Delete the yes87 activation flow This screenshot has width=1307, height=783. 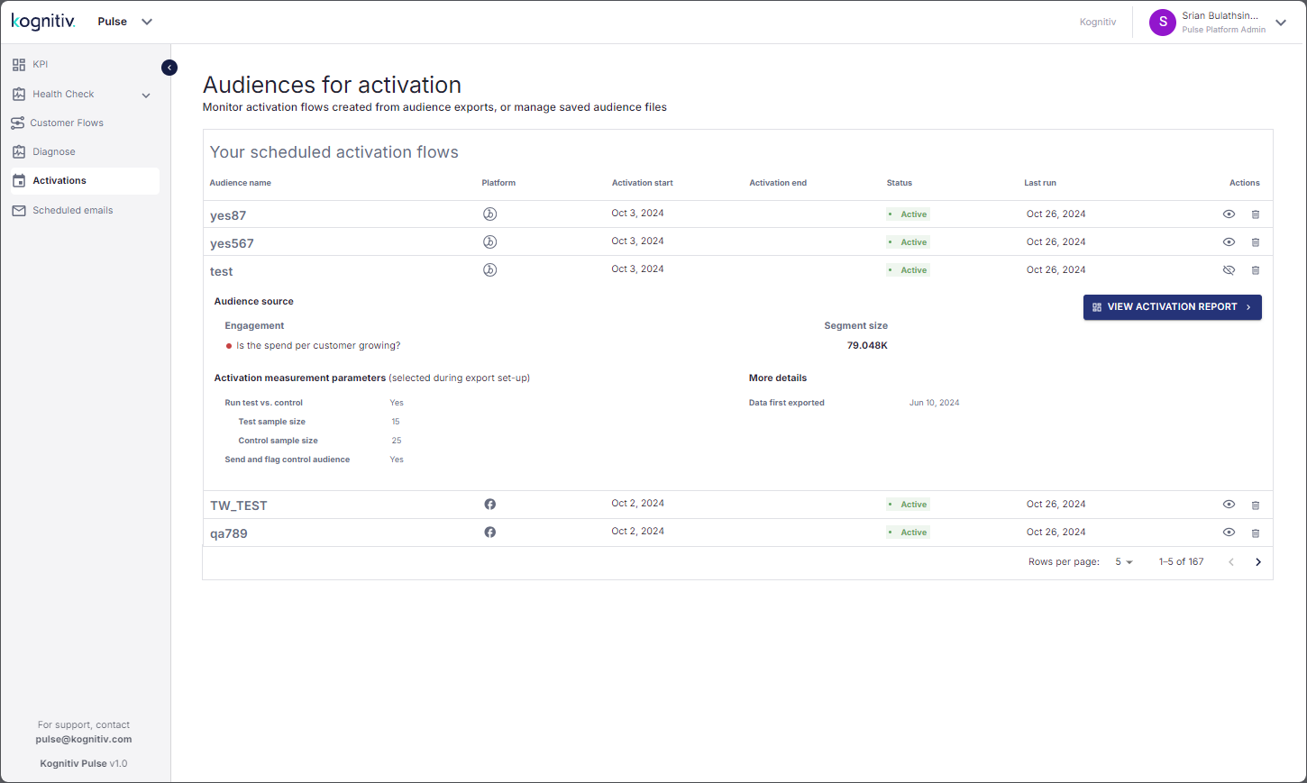pyautogui.click(x=1256, y=214)
